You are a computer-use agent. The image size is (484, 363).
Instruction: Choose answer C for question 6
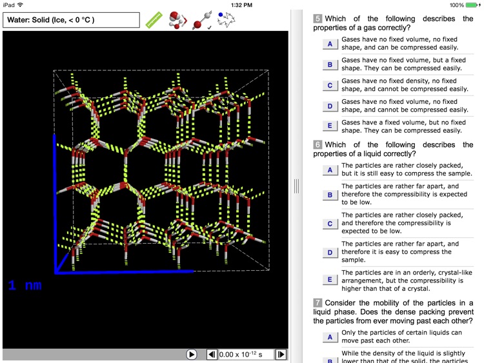coord(330,224)
